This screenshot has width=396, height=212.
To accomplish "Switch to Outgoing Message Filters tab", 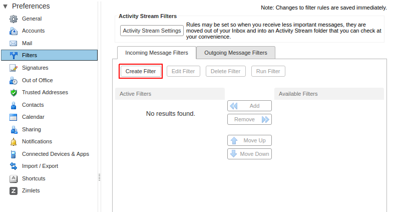I will (x=236, y=53).
